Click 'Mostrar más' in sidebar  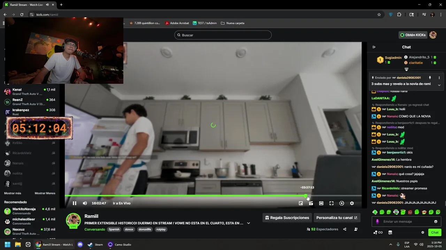[x=13, y=193]
